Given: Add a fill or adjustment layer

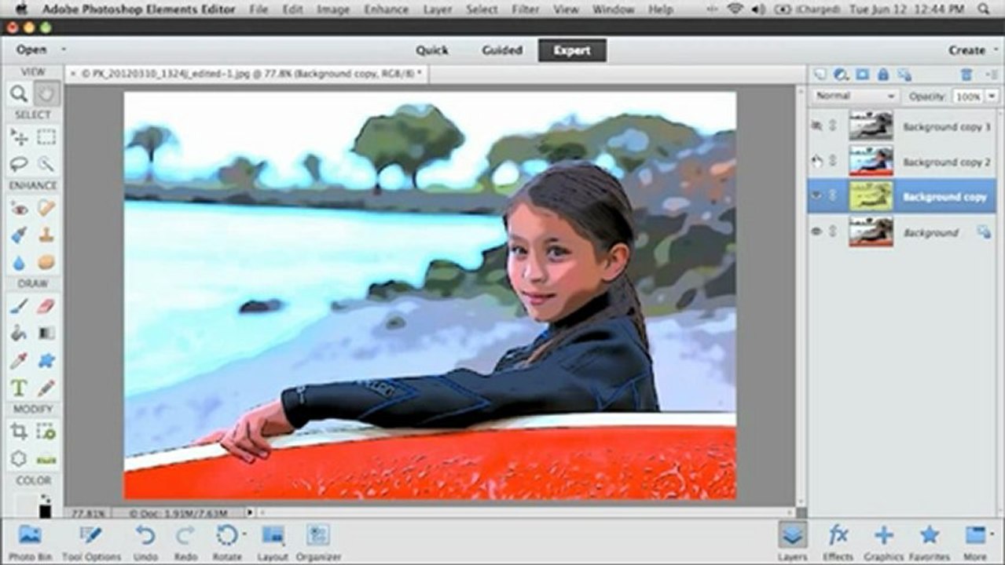Looking at the screenshot, I should tap(842, 75).
